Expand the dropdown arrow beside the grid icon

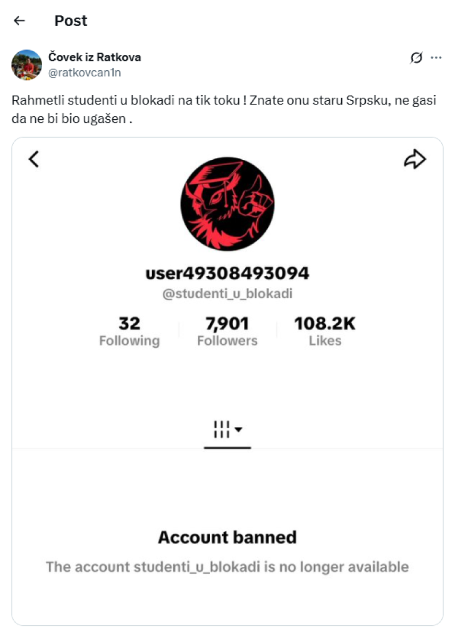239,429
